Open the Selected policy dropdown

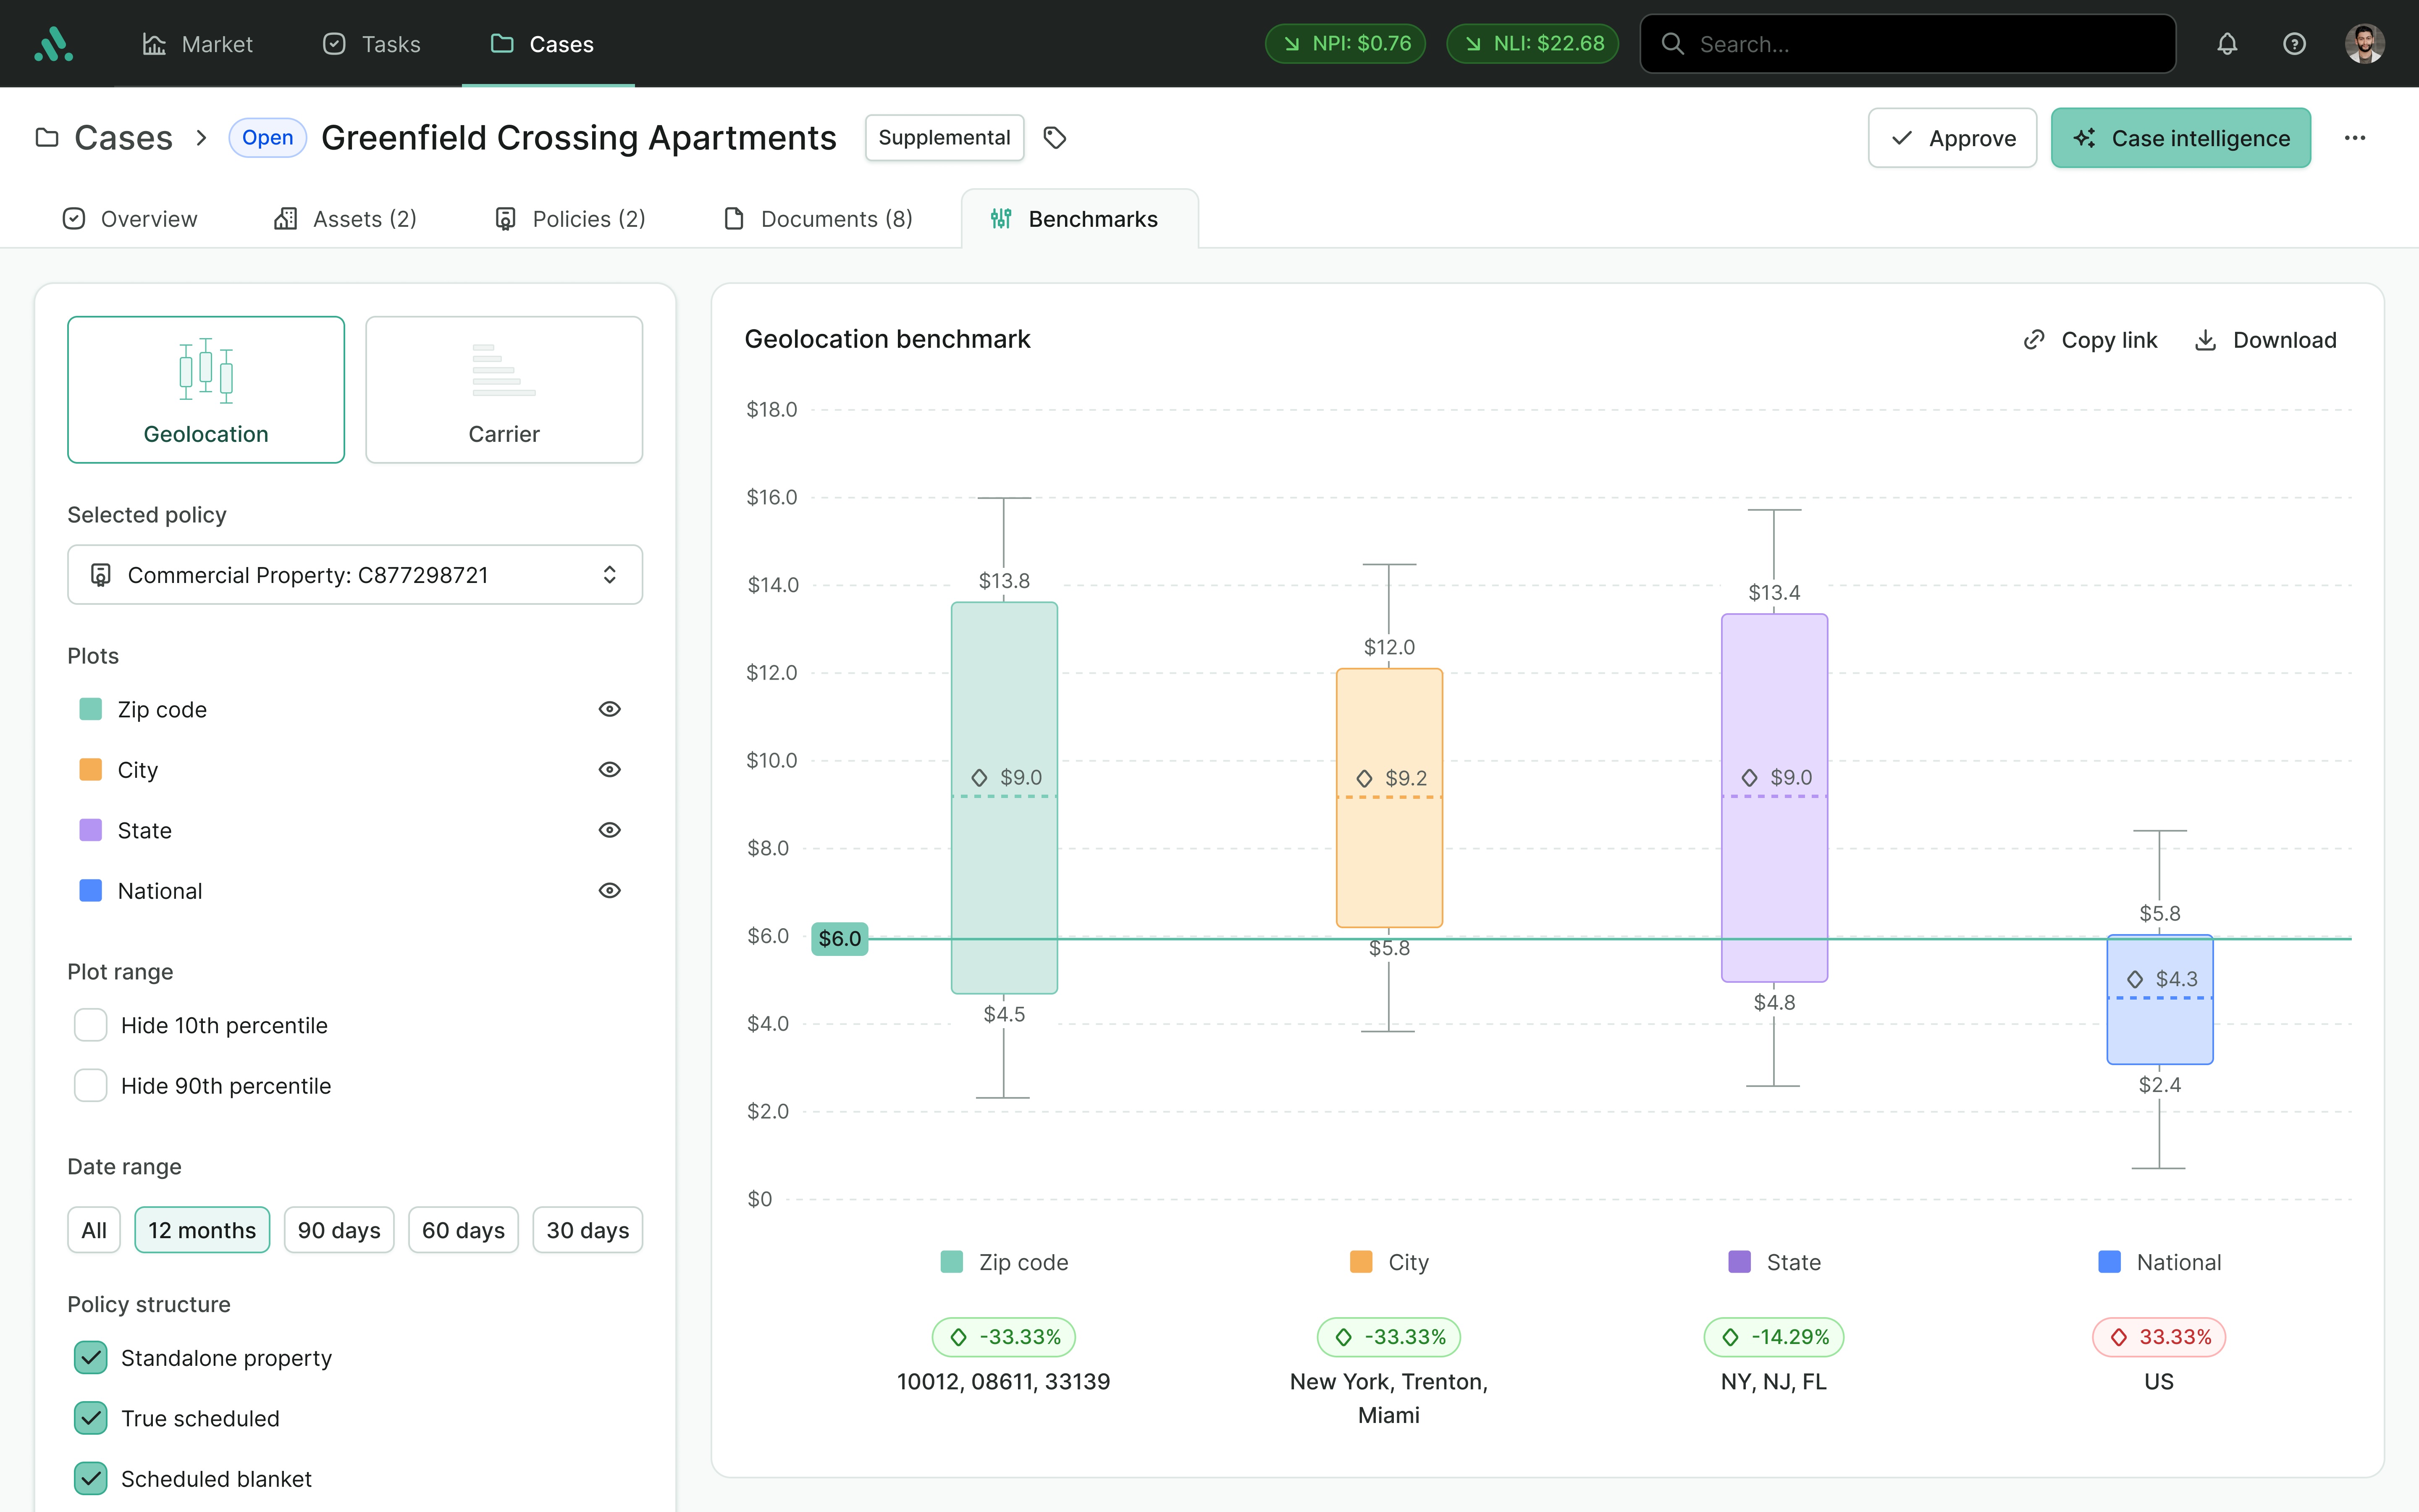355,575
